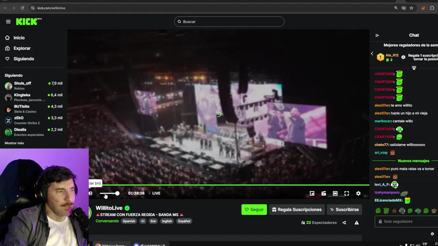This screenshot has width=438, height=246.
Task: Click the crossed-eye icon in address bar
Action: click(x=404, y=8)
